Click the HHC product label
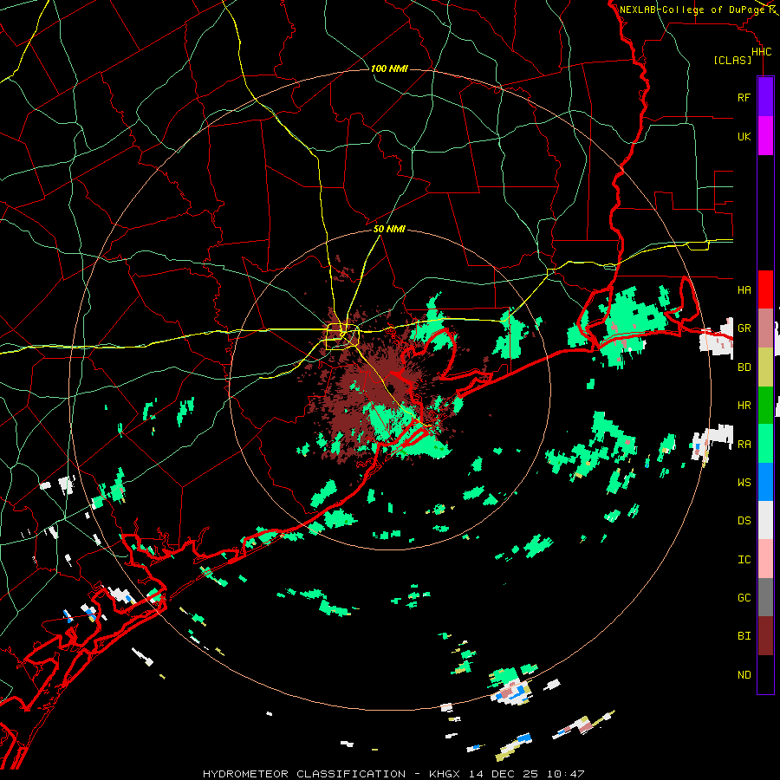780x780 pixels. point(761,52)
